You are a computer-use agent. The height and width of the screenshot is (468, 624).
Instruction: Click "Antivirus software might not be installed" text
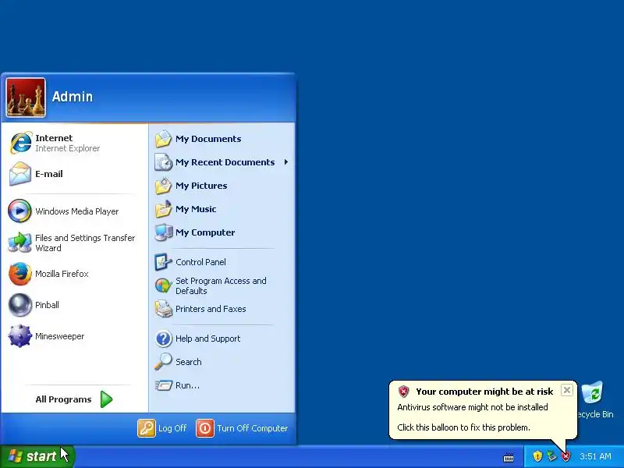tap(473, 407)
